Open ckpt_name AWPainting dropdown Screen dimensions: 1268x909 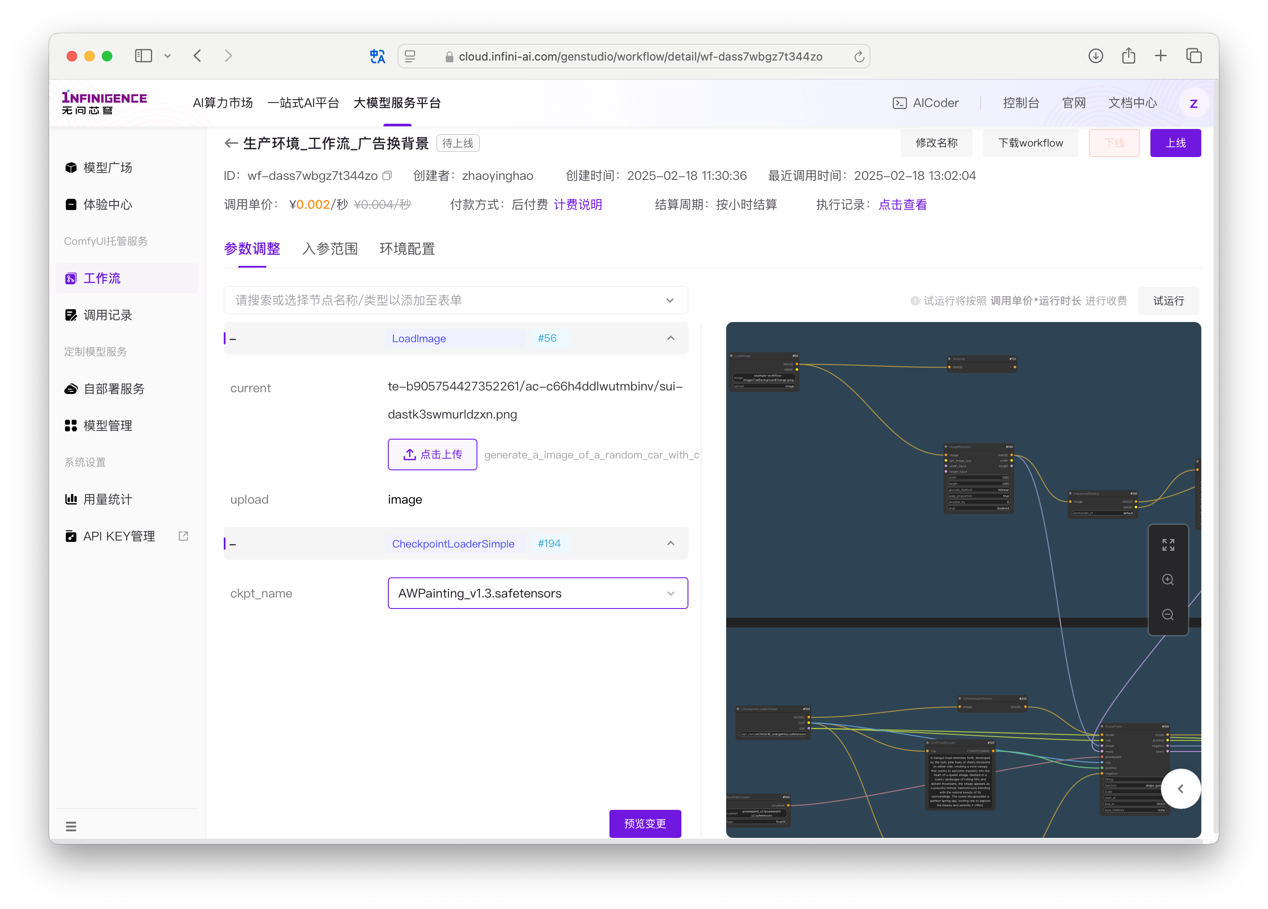coord(537,593)
